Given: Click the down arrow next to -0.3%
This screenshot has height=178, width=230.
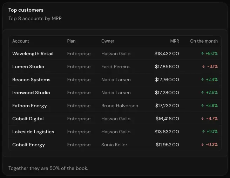Looking at the screenshot, I should click(x=202, y=145).
